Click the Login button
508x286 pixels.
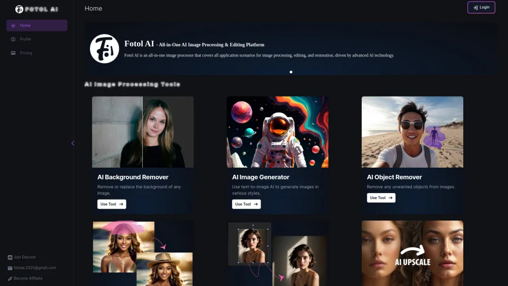pos(481,8)
